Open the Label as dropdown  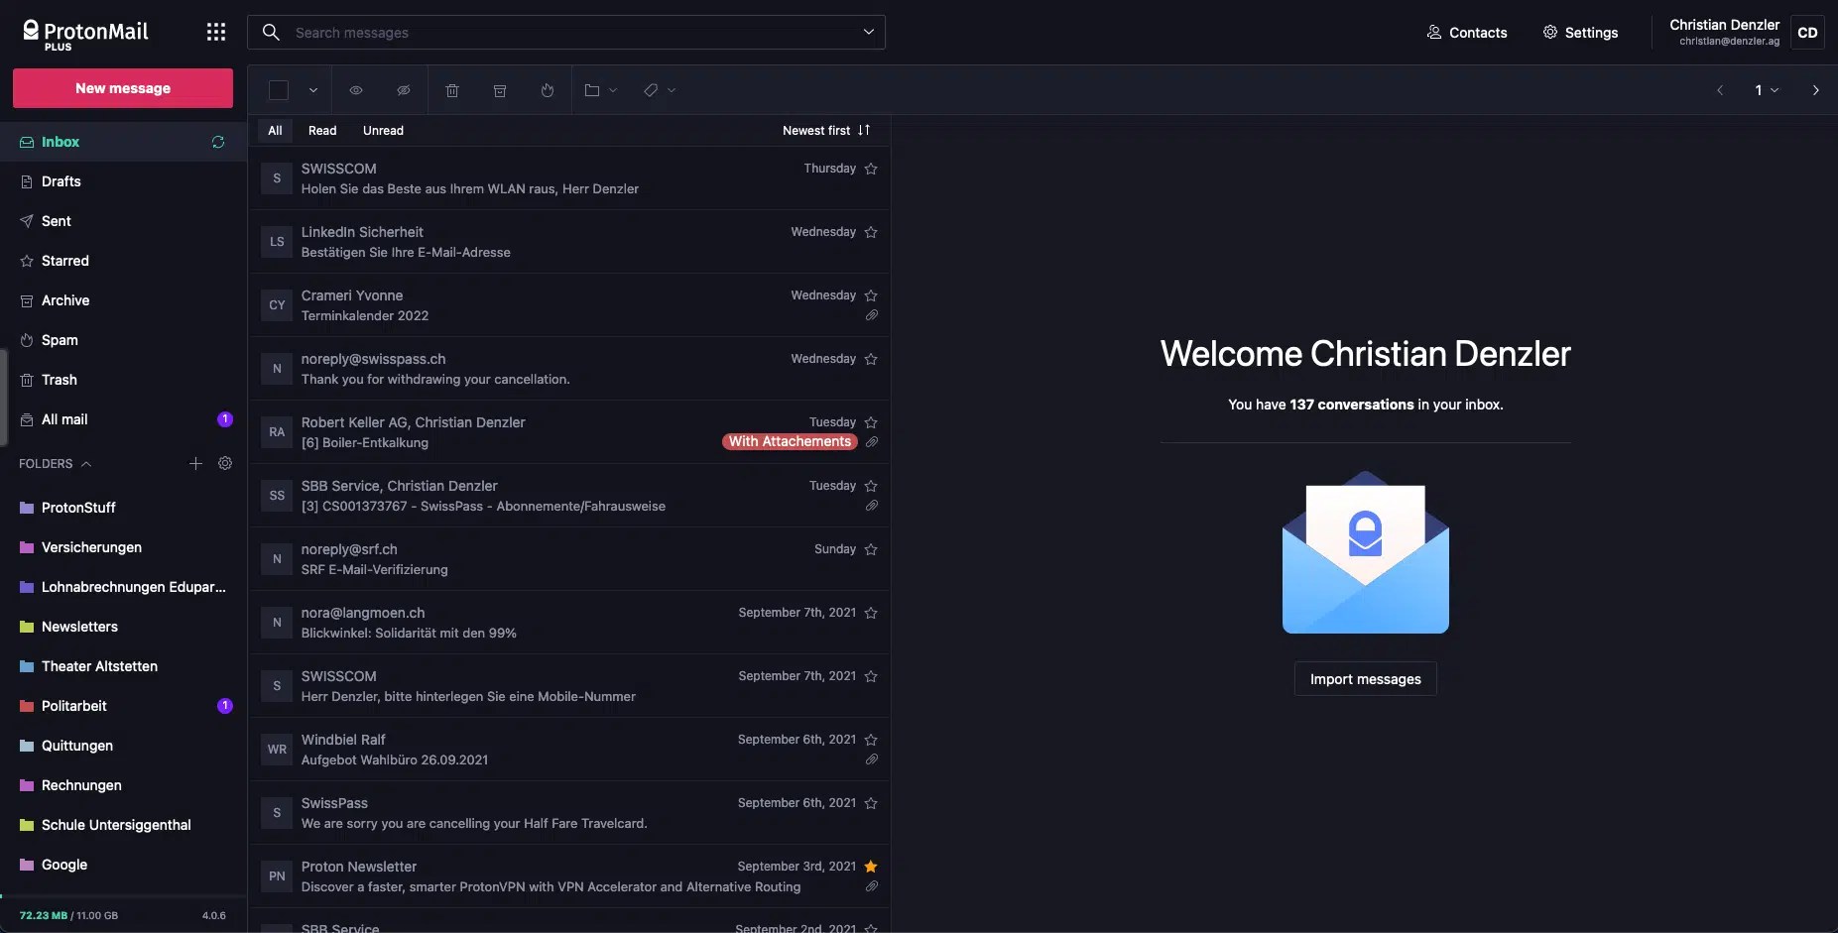pos(660,90)
